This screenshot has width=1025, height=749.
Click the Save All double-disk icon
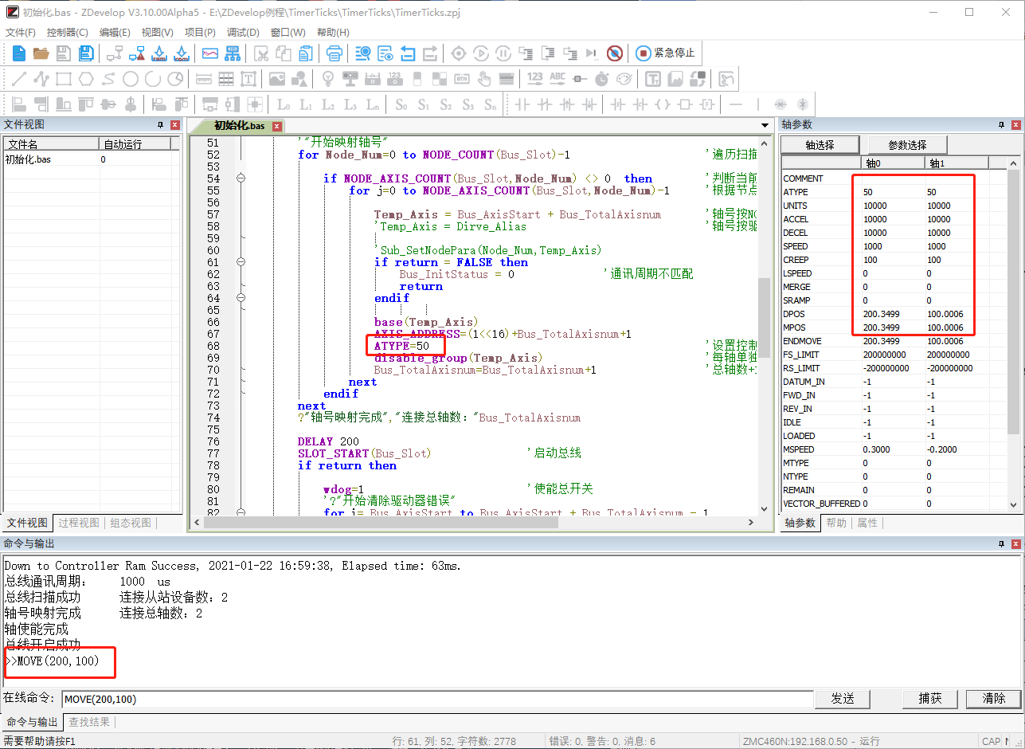pos(85,53)
